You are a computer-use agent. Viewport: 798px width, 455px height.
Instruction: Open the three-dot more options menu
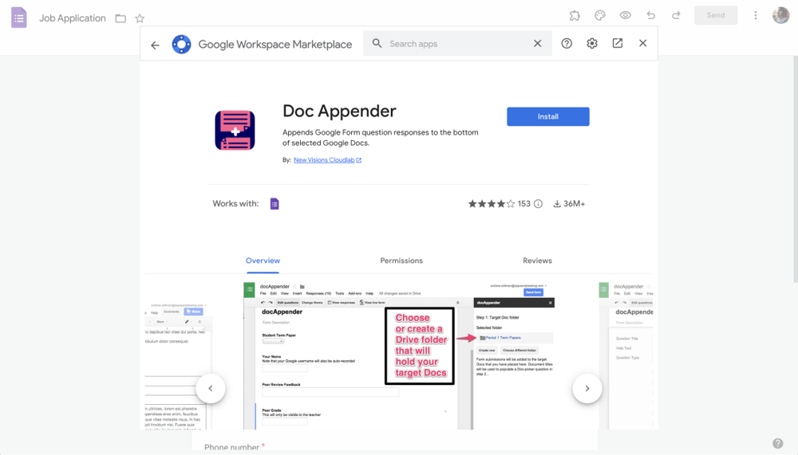(x=755, y=16)
